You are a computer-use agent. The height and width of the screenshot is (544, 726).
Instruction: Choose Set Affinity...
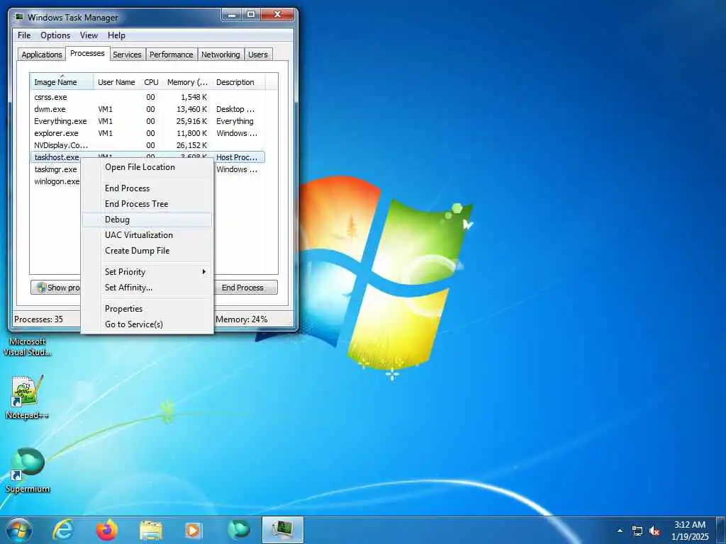click(x=147, y=288)
